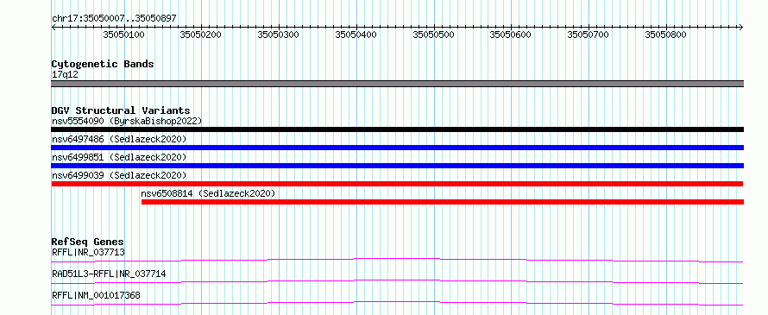Screen dimensions: 768x315
Task: Select the RAD51L3-RFFL|NR_037714 transcript label
Action: point(109,274)
